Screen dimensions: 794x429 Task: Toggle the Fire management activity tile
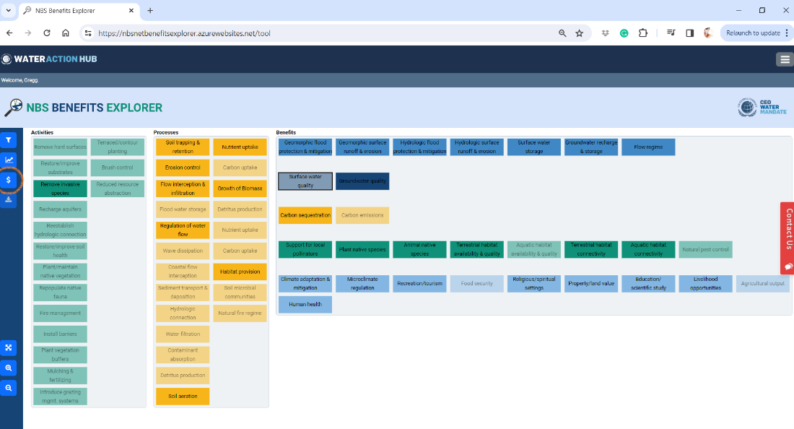pyautogui.click(x=60, y=313)
